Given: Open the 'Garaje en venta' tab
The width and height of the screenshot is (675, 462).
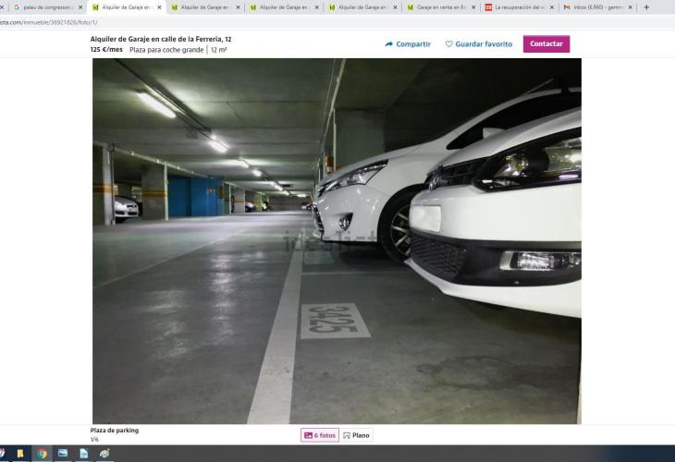Looking at the screenshot, I should [x=438, y=6].
